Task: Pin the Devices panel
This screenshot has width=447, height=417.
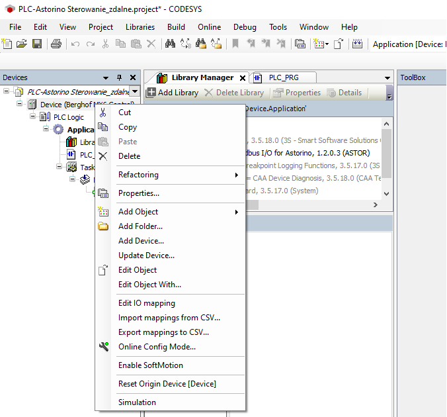Action: coord(120,77)
